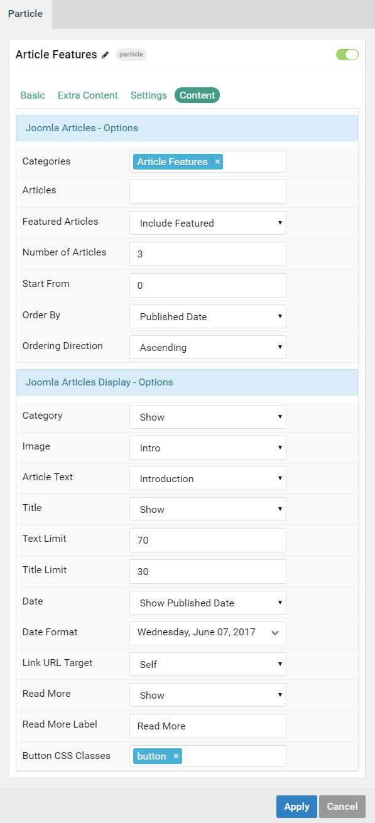The height and width of the screenshot is (823, 375).
Task: Click the Title Limit field
Action: 208,571
